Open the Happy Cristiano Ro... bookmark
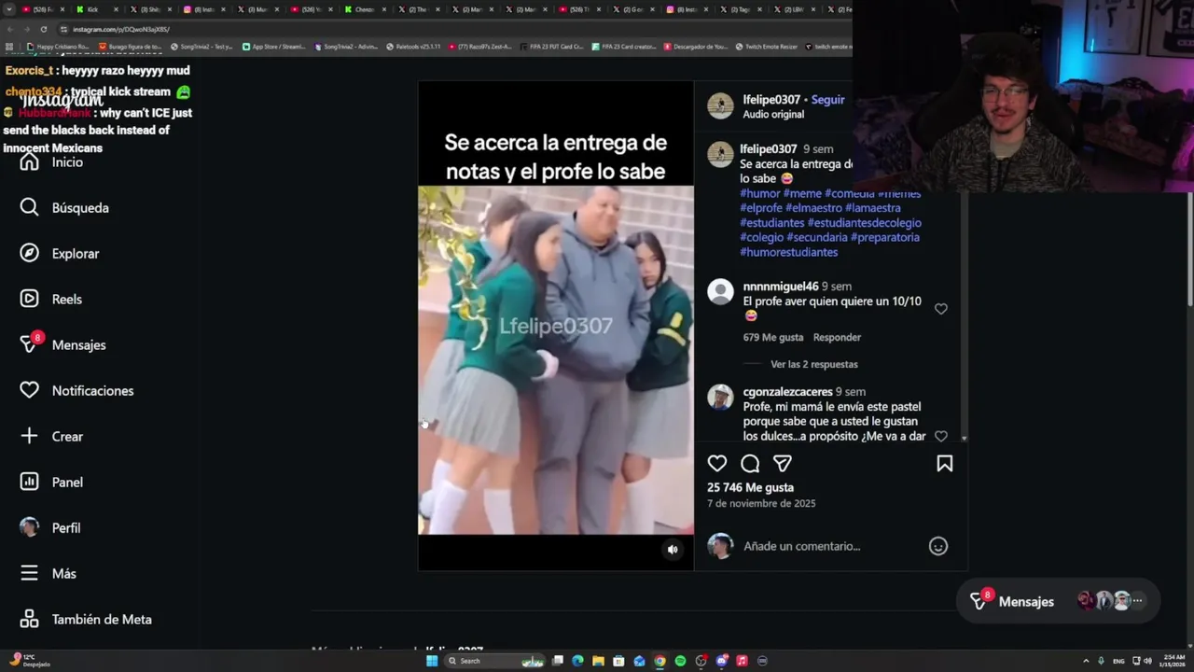 click(x=58, y=47)
